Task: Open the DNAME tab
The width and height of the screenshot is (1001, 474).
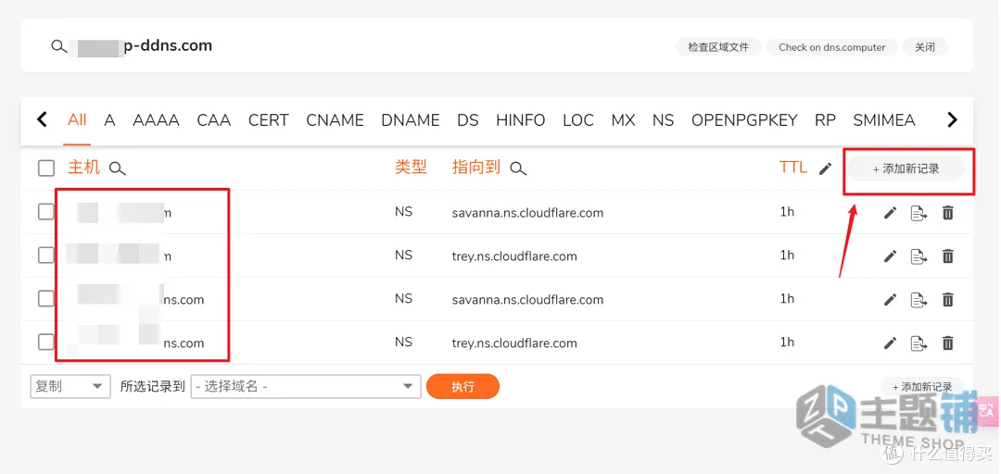Action: tap(411, 120)
